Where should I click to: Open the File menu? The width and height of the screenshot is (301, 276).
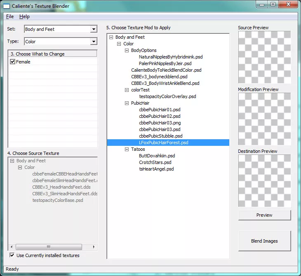coord(10,16)
